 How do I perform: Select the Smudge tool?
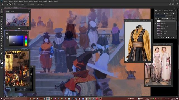[2, 39]
